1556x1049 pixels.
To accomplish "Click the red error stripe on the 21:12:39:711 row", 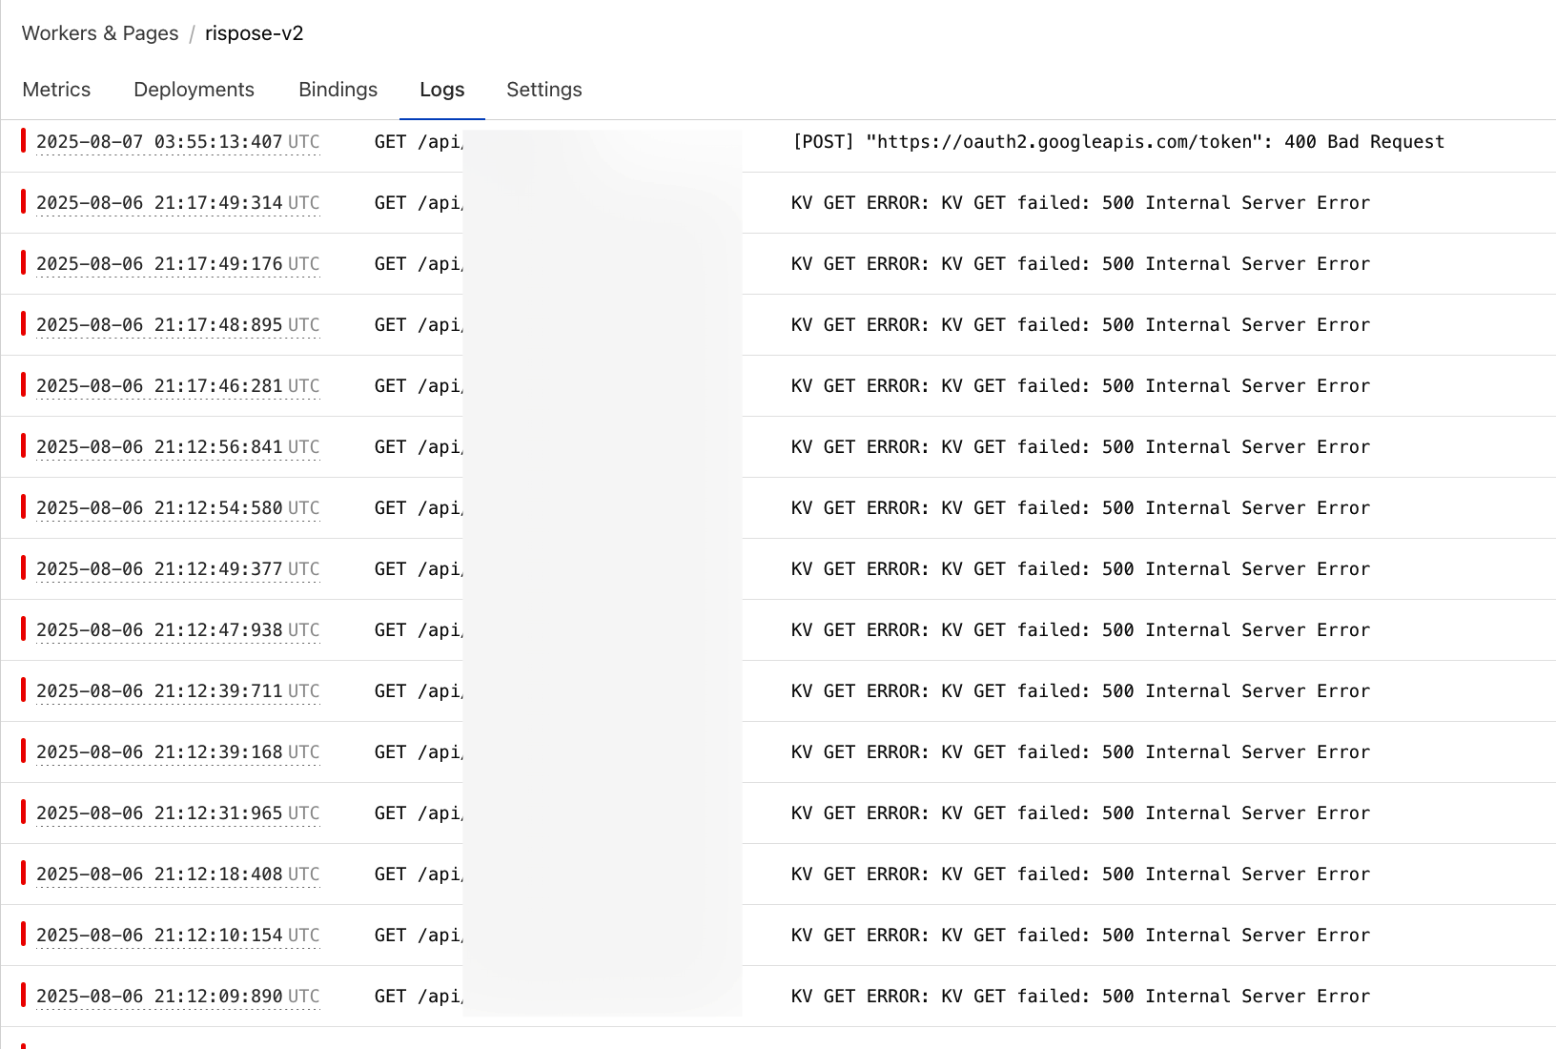I will pyautogui.click(x=23, y=690).
